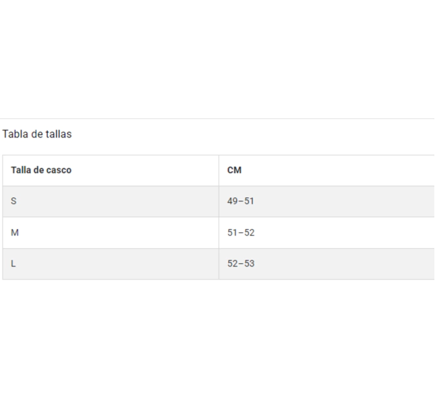Screen dimensions: 437x396
Task: Click the leading 52 in L row
Action: point(233,263)
